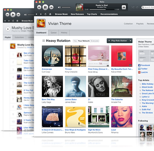Open the Collection link
Viewport: 154px width, 151px height.
coord(128,24)
